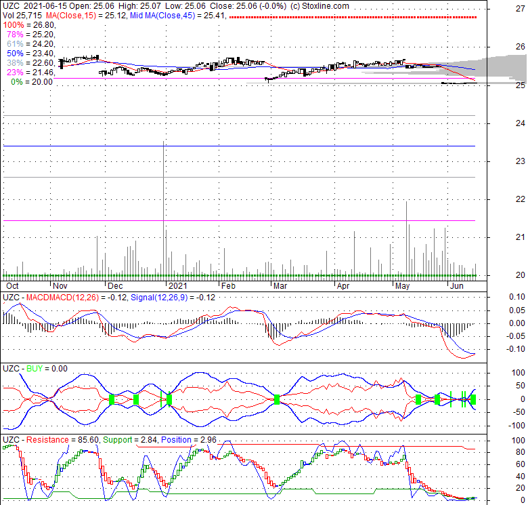
Task: Click the -0.10 MACD axis value
Action: click(516, 349)
